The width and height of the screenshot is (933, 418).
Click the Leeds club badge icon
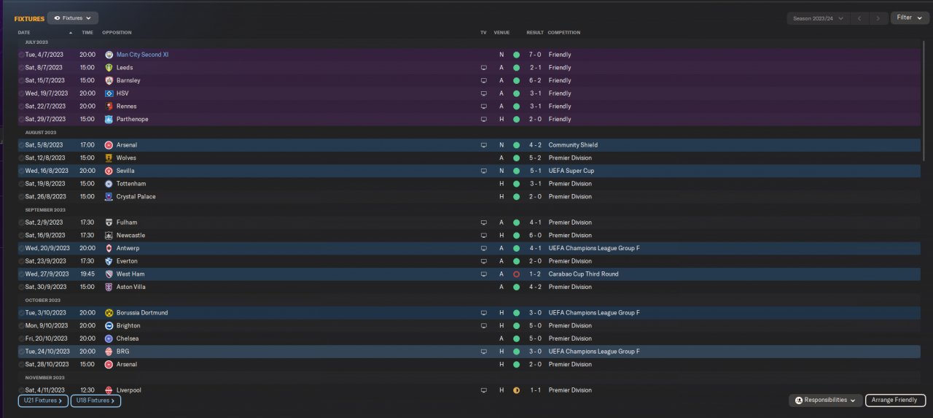pos(109,68)
